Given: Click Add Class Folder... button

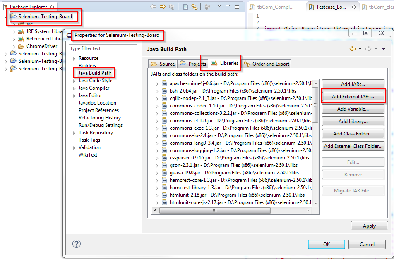Looking at the screenshot, I should pos(353,134).
